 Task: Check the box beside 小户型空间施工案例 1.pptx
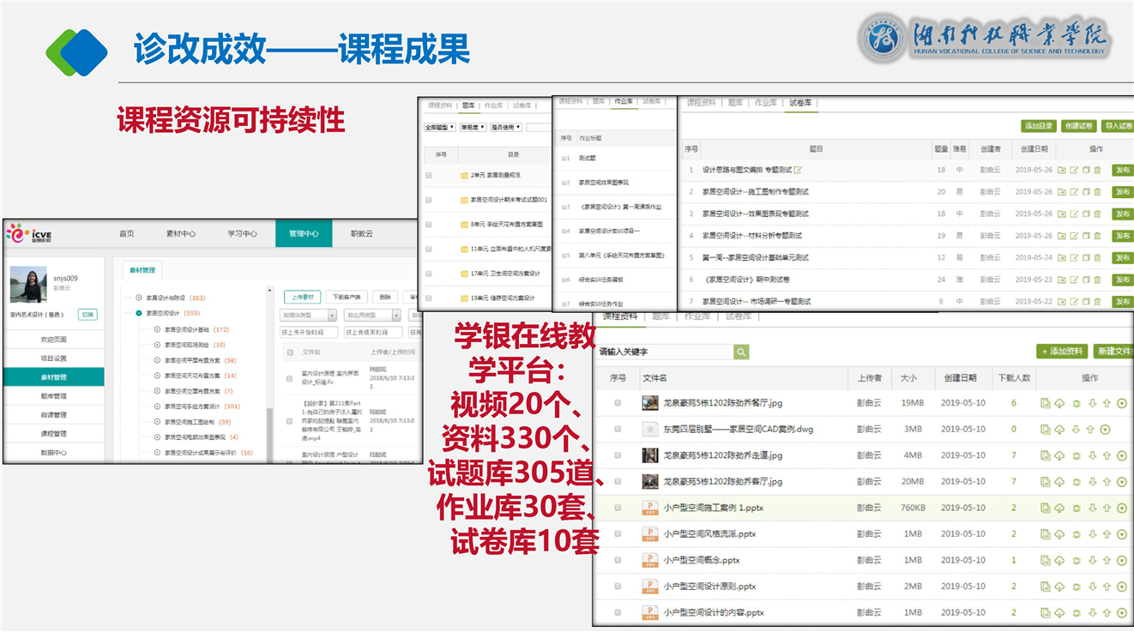click(x=618, y=508)
